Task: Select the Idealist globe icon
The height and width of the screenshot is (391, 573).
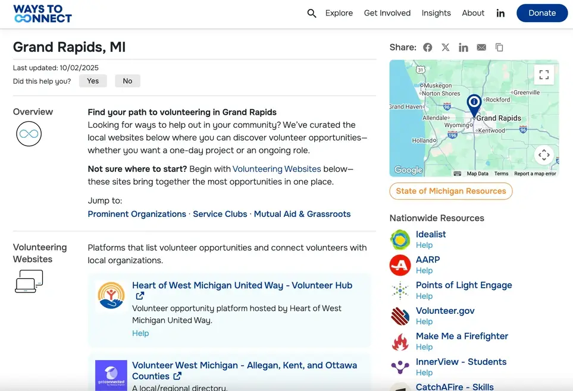Action: coord(399,240)
